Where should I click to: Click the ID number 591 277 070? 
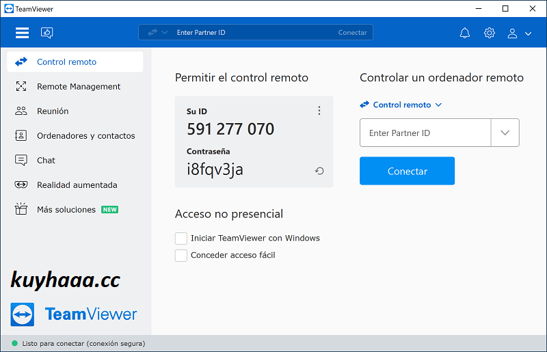coord(230,129)
